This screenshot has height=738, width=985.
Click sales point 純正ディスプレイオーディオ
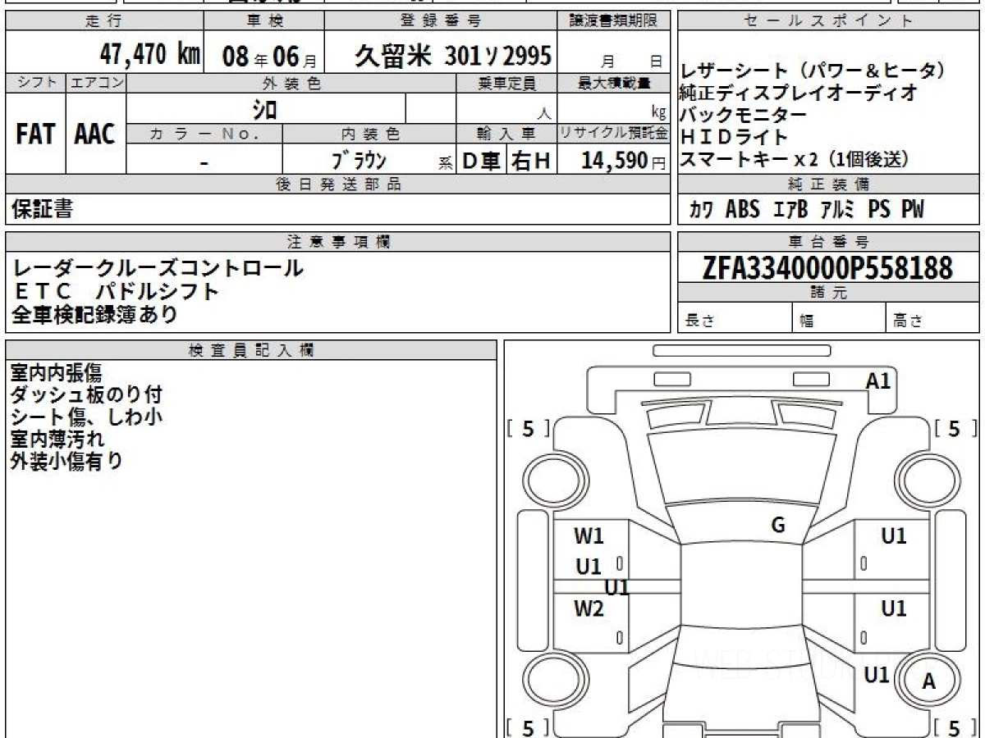pyautogui.click(x=799, y=93)
